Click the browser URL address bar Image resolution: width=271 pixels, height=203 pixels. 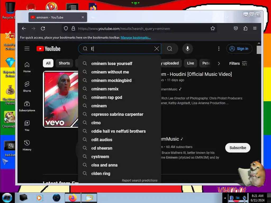pos(140,29)
